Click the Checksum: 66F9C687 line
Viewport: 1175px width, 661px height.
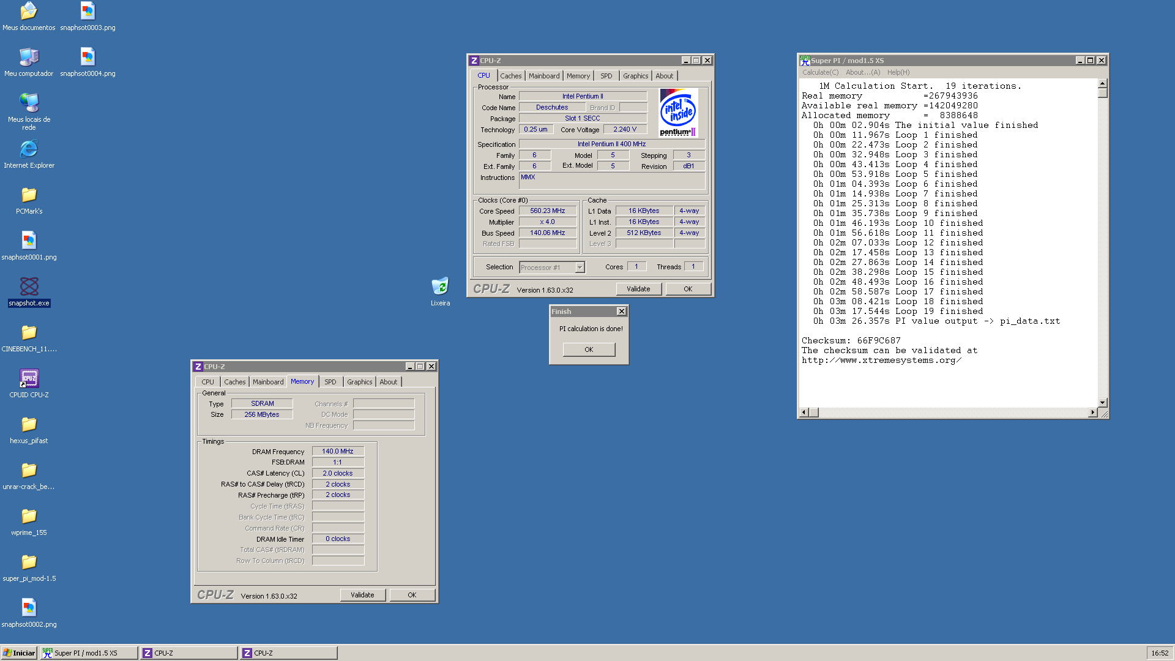pos(851,341)
